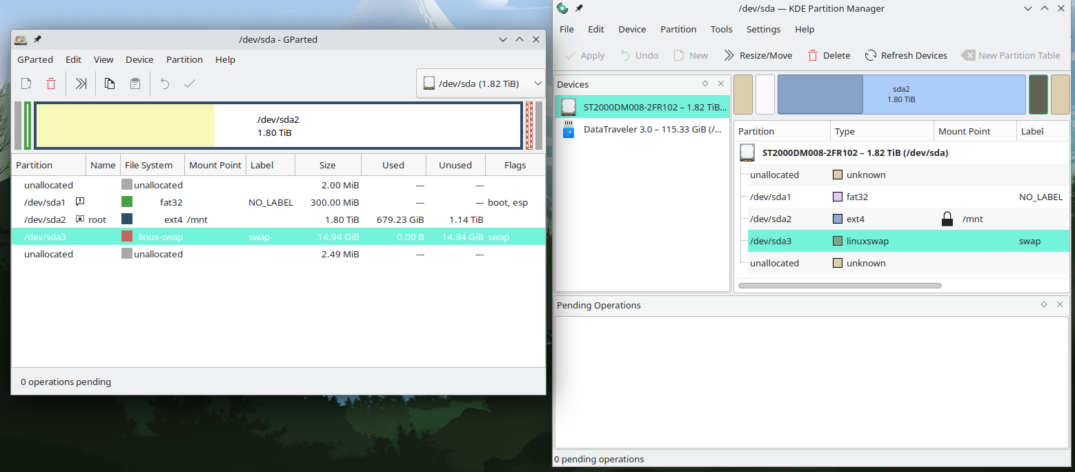Click Delete in KDE Partition Manager toolbar
The image size is (1075, 472).
click(829, 55)
